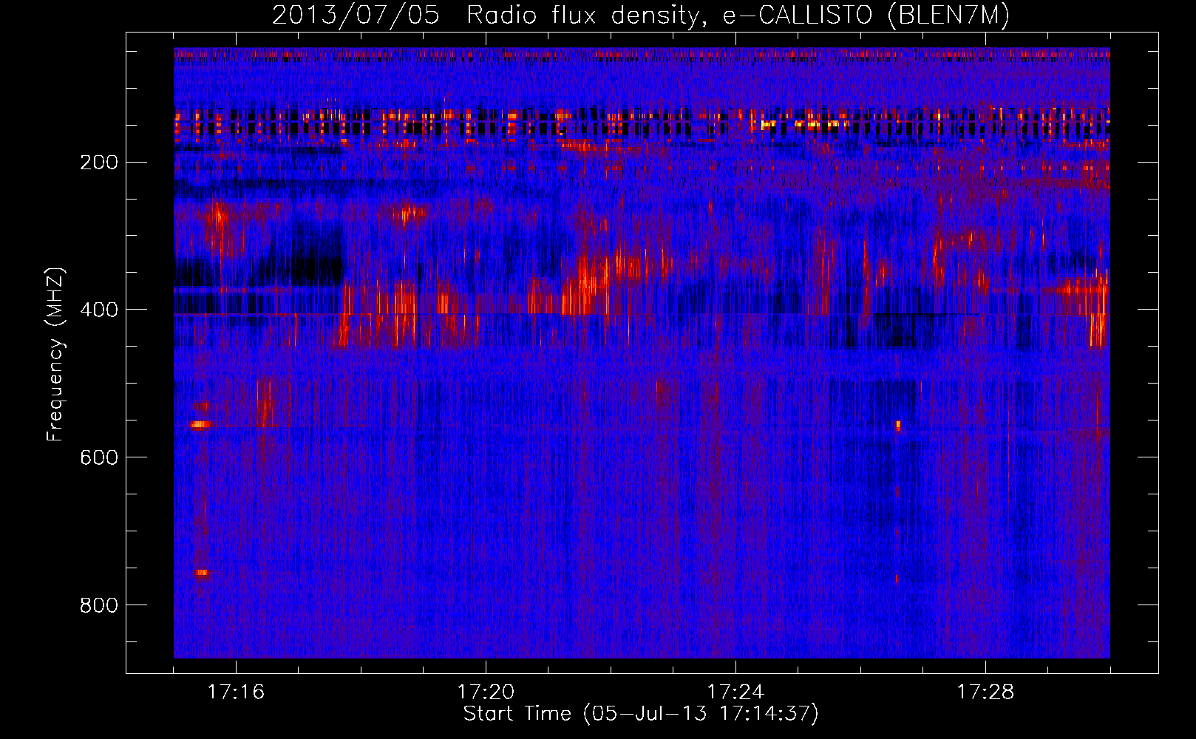This screenshot has height=739, width=1196.
Task: Click the 800 frequency tick label
Action: pos(98,605)
